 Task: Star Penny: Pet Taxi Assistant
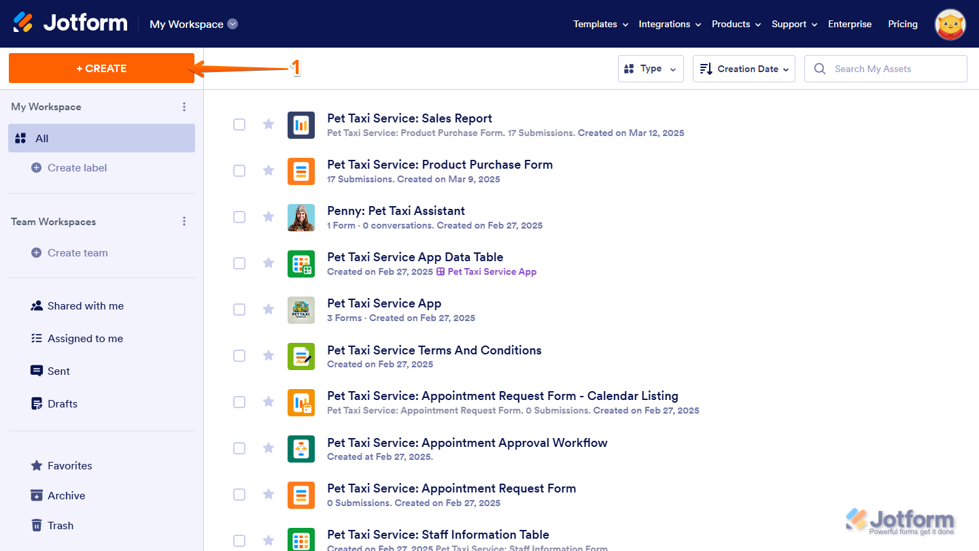coord(269,216)
